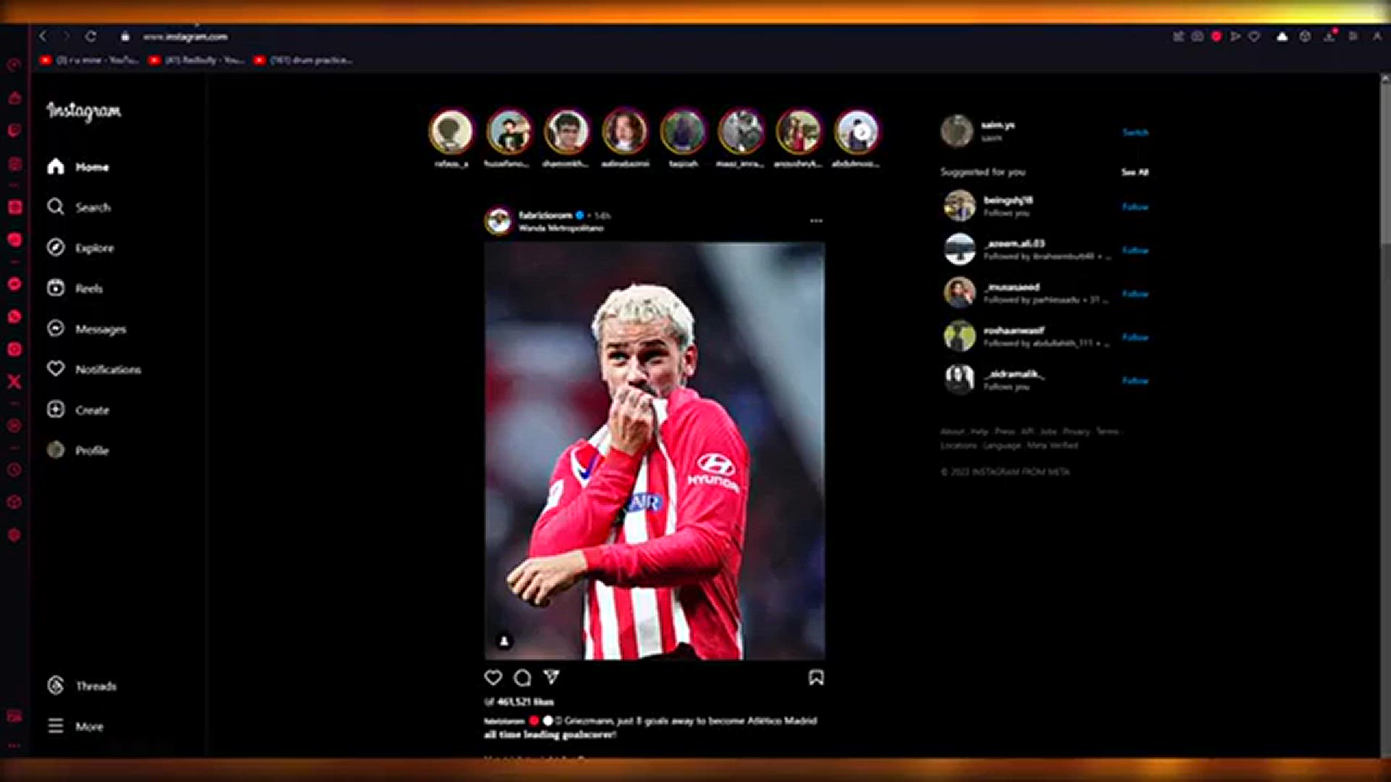
Task: Follow roshaanwasif
Action: pos(1135,337)
